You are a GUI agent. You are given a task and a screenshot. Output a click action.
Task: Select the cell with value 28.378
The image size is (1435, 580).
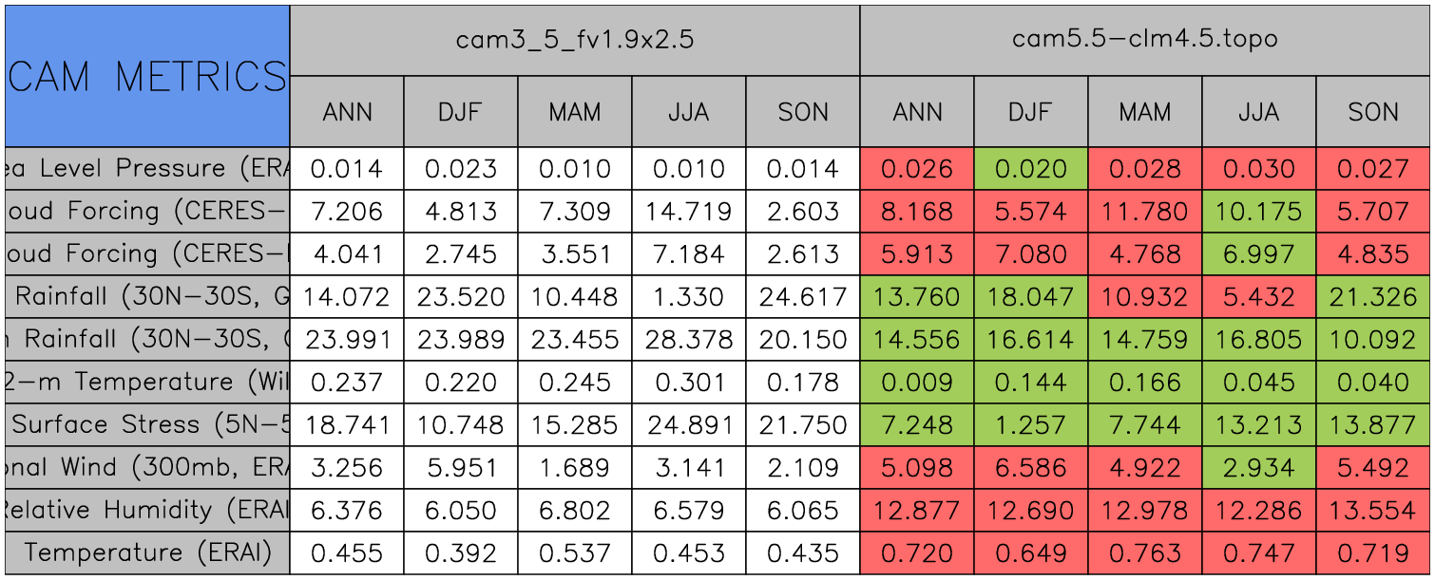[x=688, y=339]
